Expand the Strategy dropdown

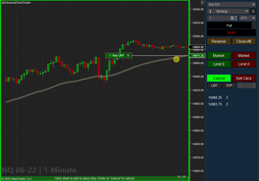coord(228,11)
